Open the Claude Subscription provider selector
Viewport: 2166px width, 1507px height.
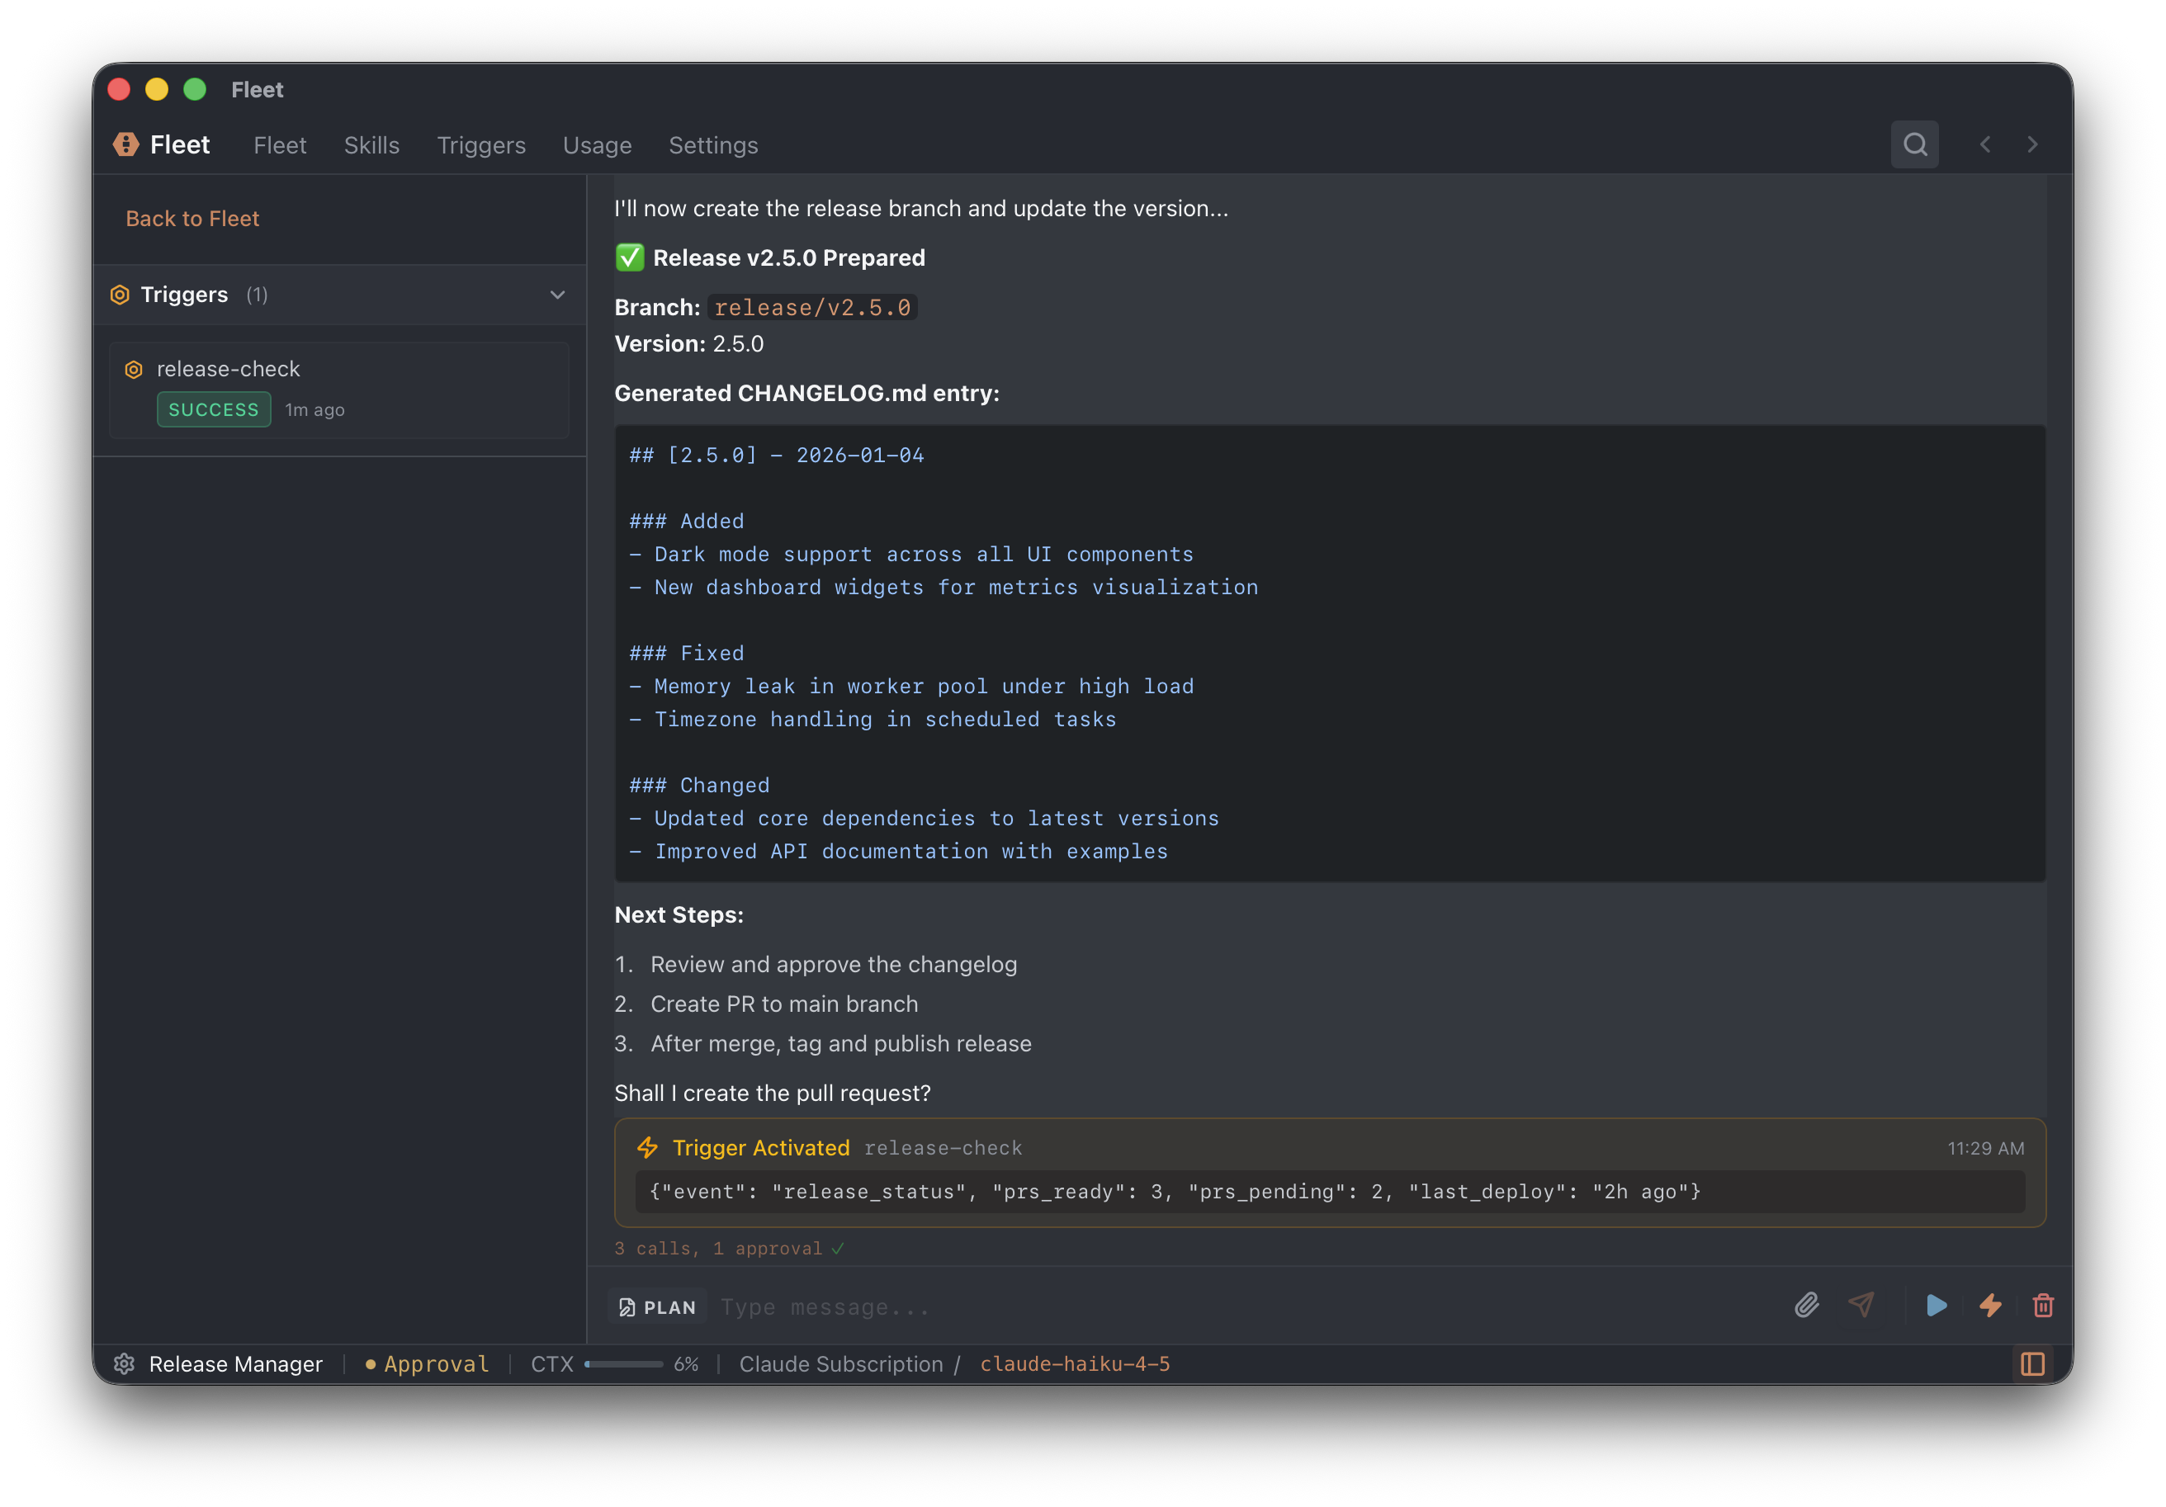pos(839,1363)
